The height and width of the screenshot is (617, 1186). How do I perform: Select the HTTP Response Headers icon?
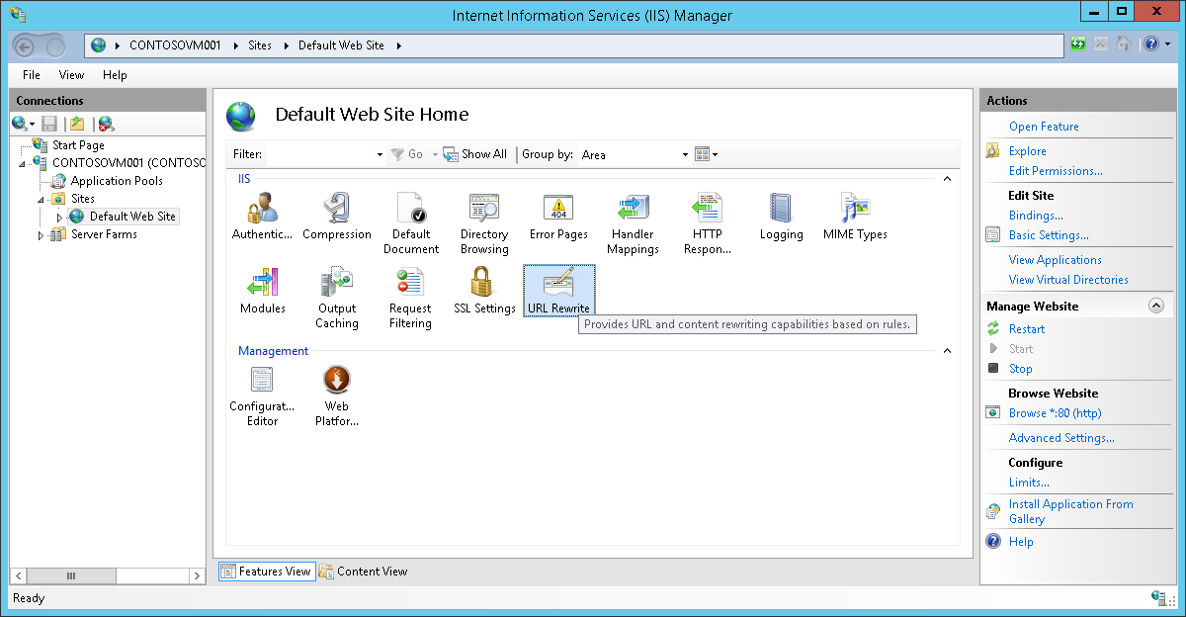click(x=707, y=223)
